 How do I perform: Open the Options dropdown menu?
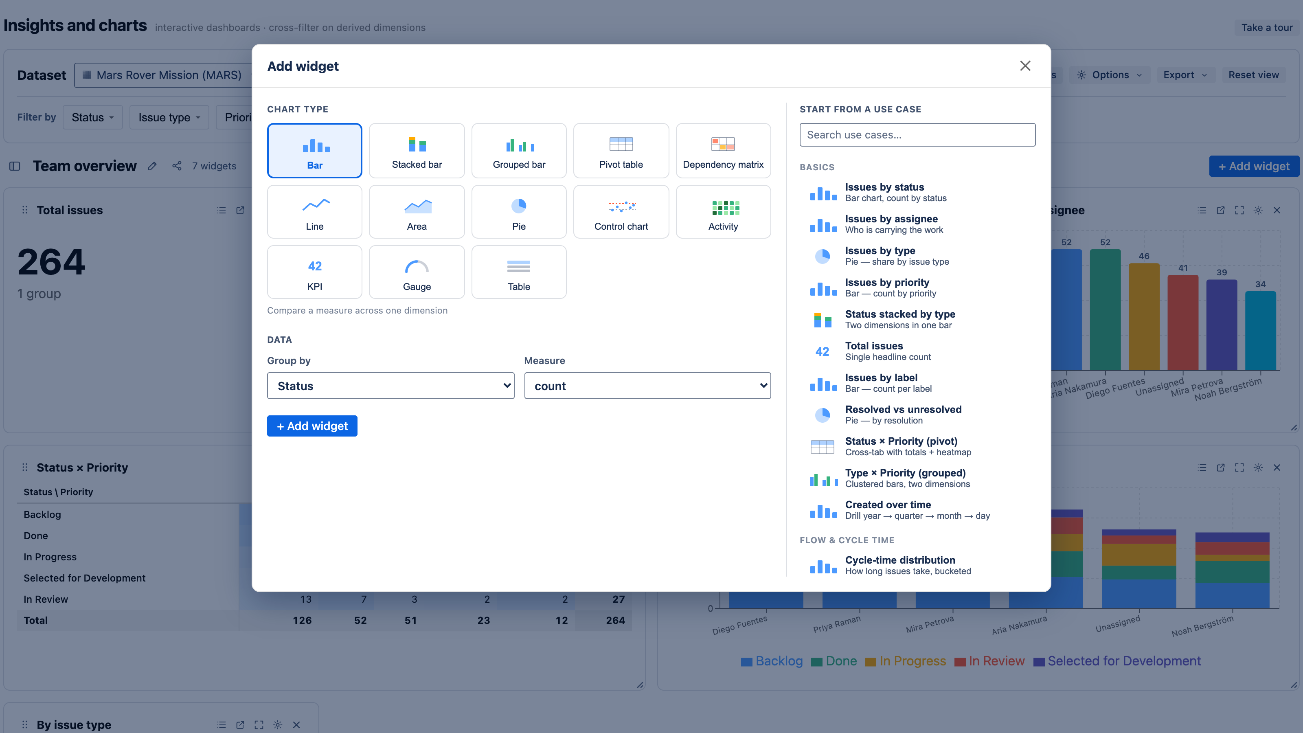[1110, 75]
